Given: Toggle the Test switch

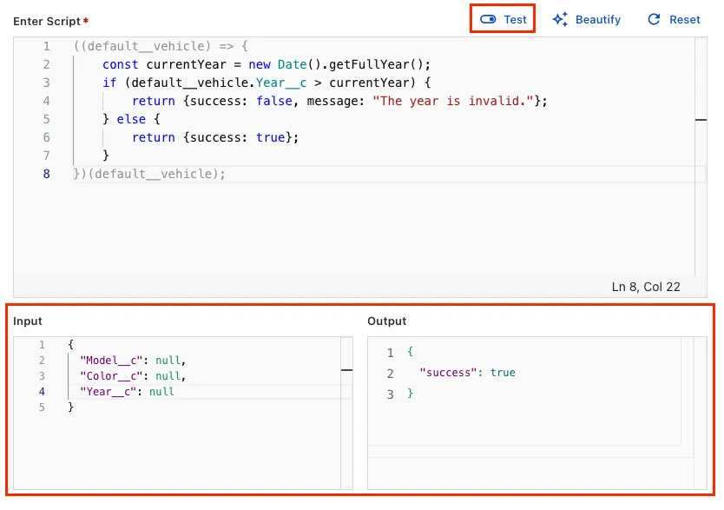Looking at the screenshot, I should click(488, 19).
